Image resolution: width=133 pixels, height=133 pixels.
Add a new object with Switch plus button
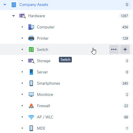[x=125, y=49]
